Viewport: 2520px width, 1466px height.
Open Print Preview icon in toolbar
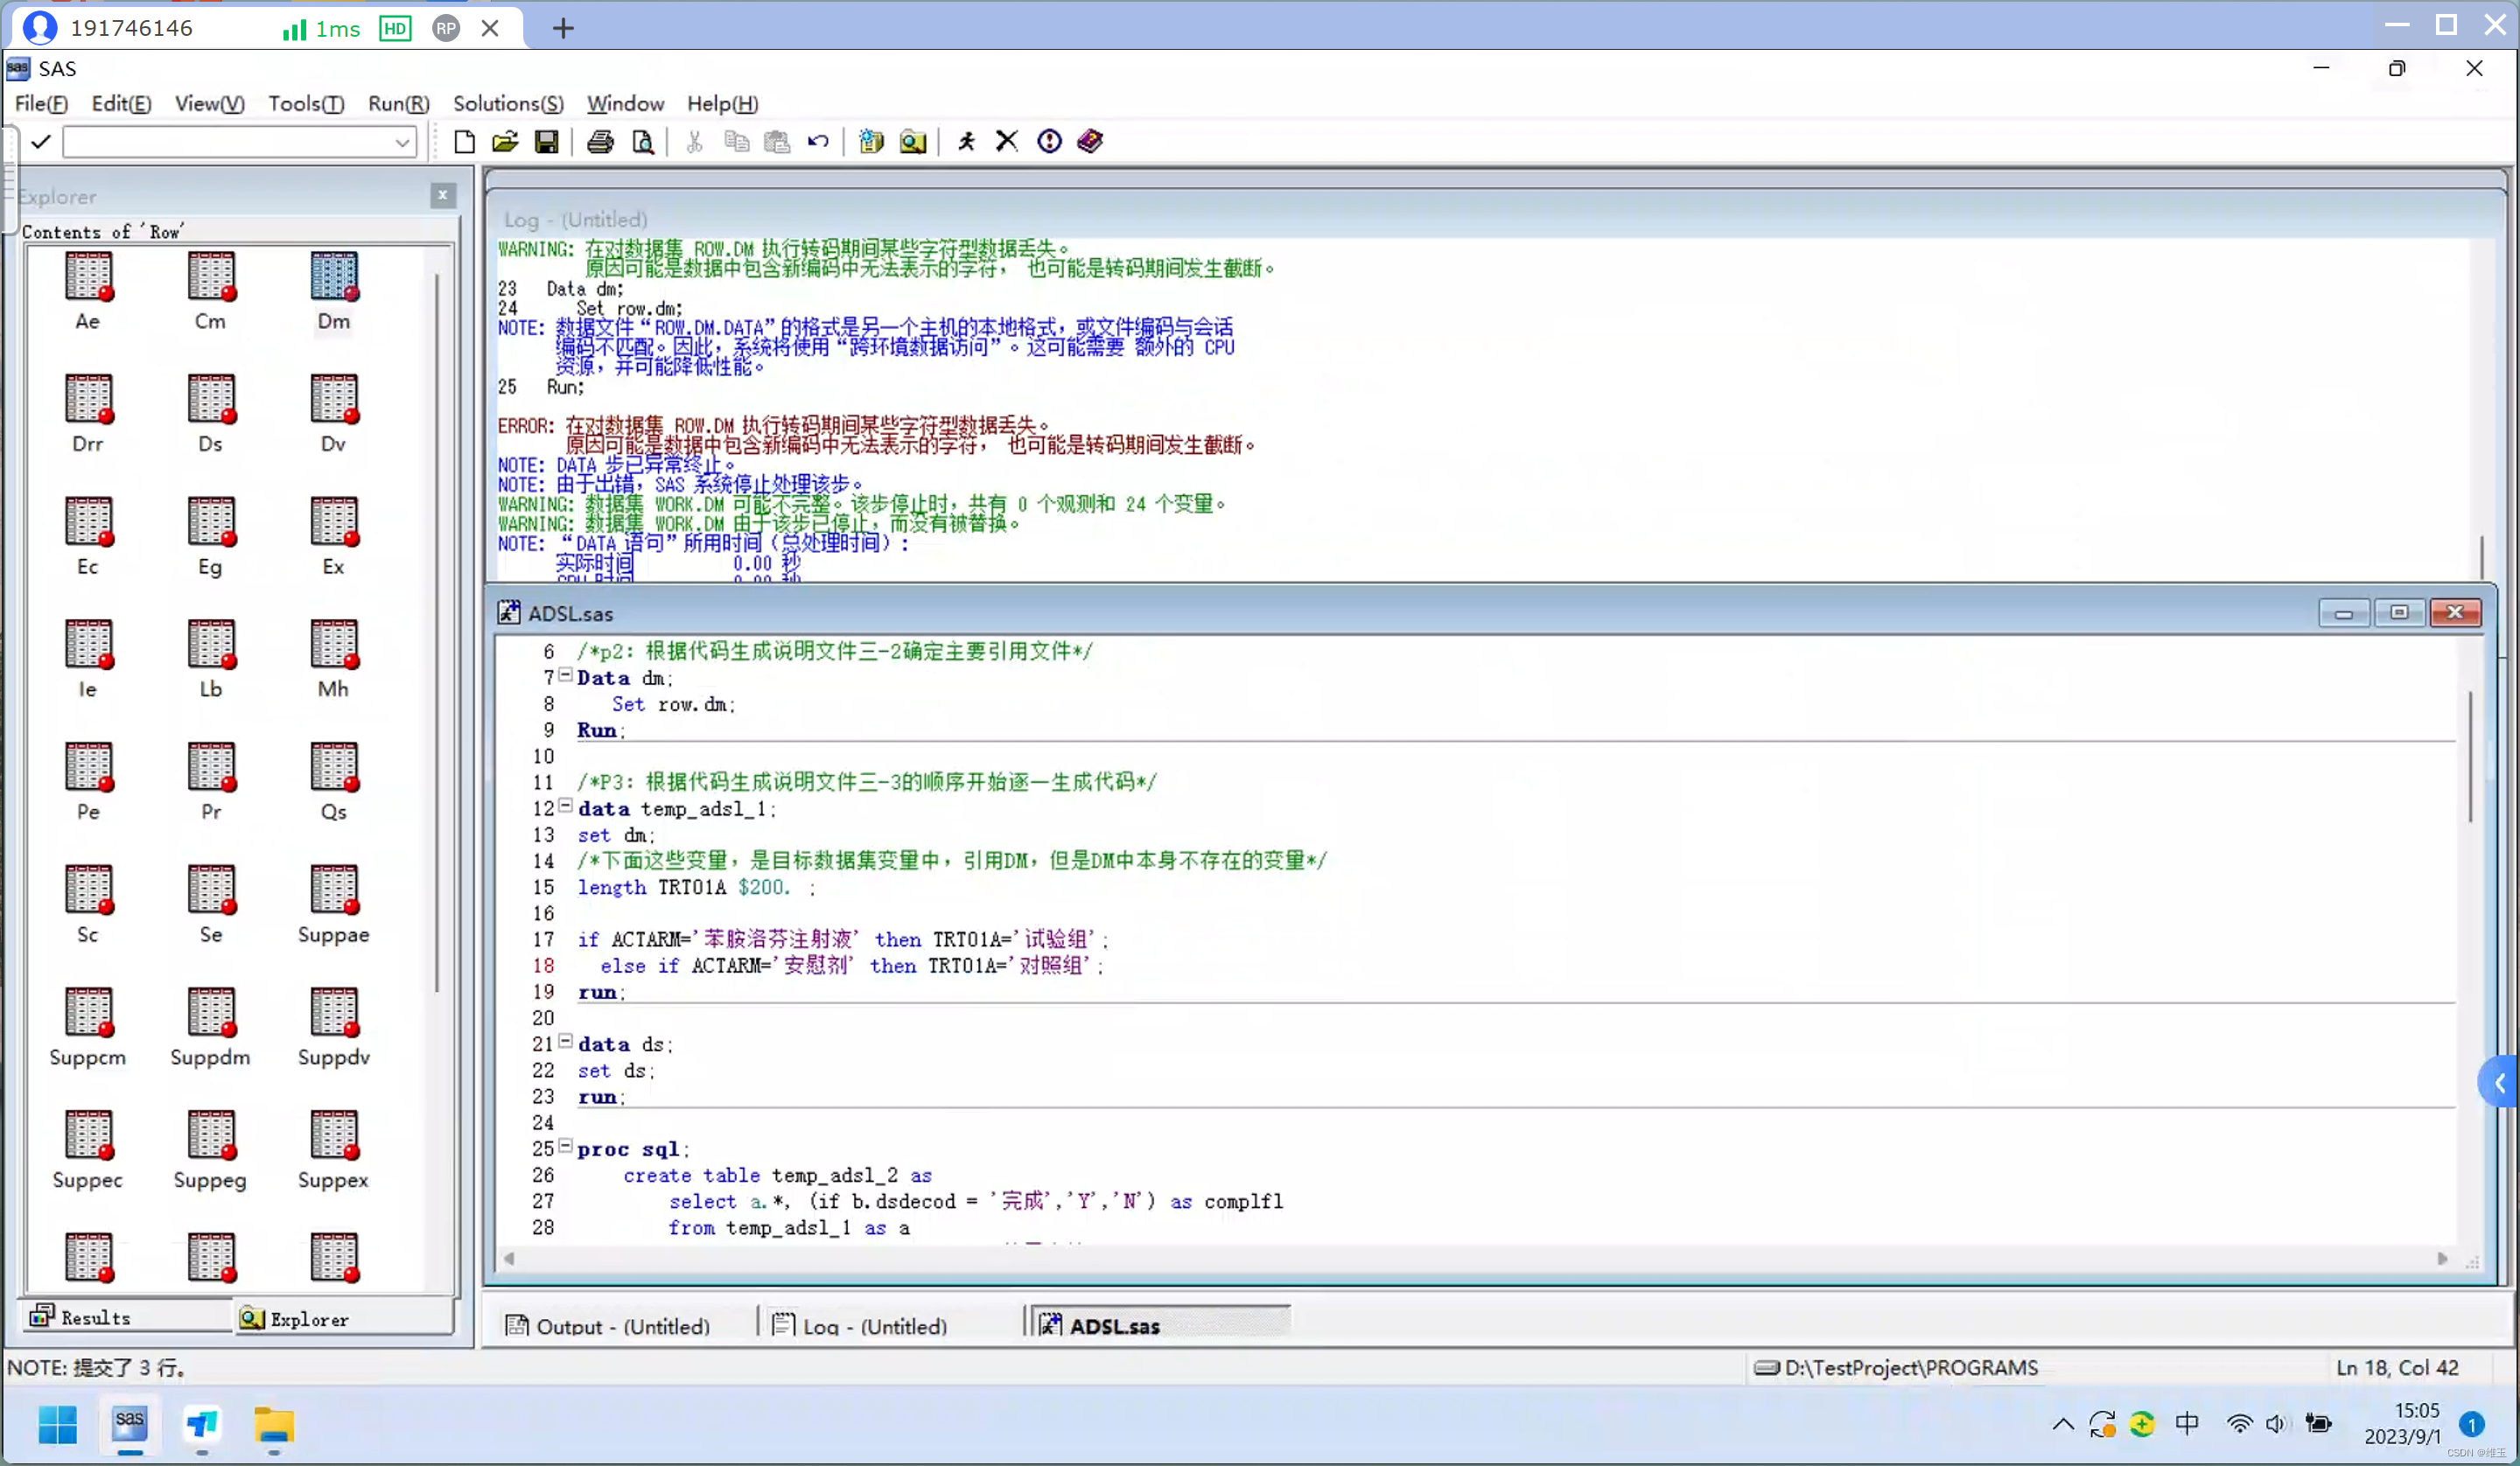642,142
